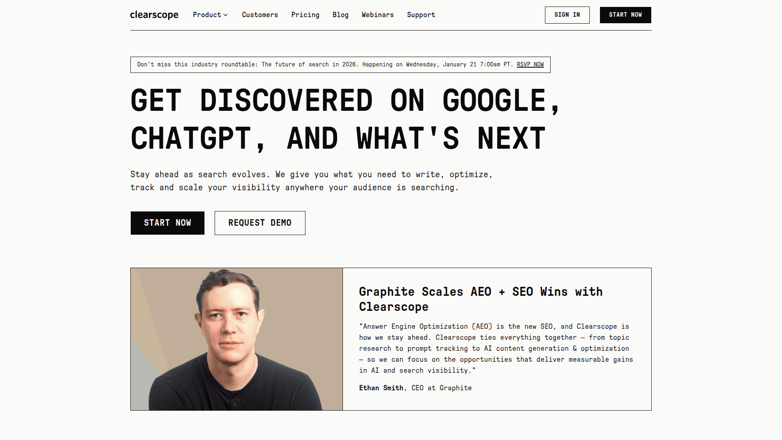Open the Blog link
Viewport: 782px width, 440px height.
340,15
